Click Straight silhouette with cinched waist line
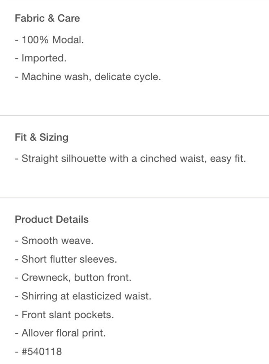269x364 pixels. [x=130, y=159]
